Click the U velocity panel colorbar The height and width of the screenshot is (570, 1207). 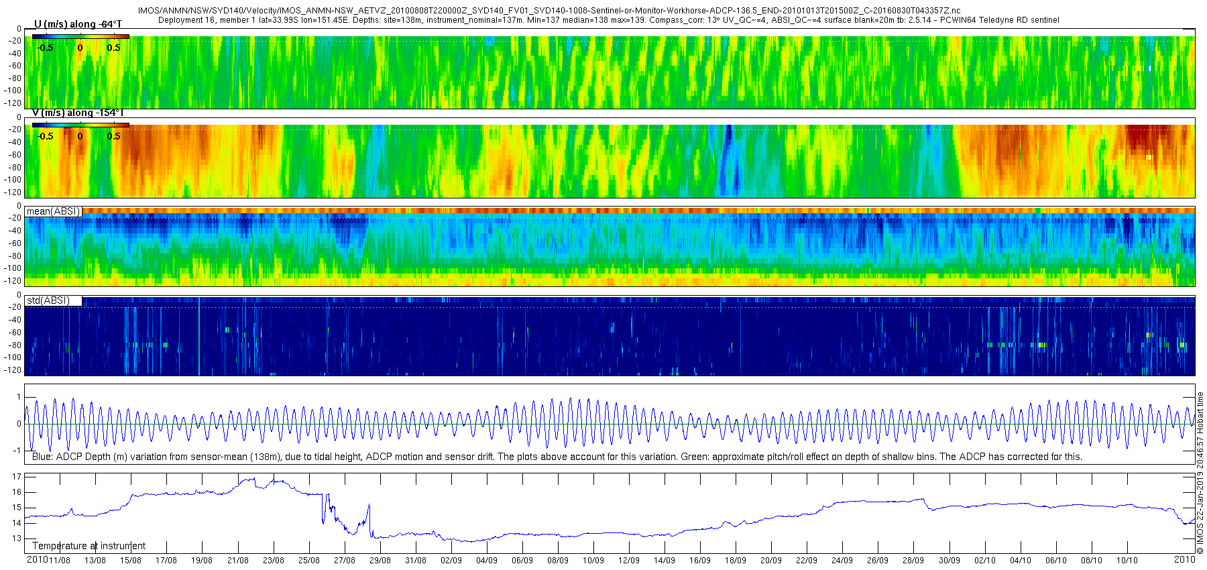tap(80, 36)
